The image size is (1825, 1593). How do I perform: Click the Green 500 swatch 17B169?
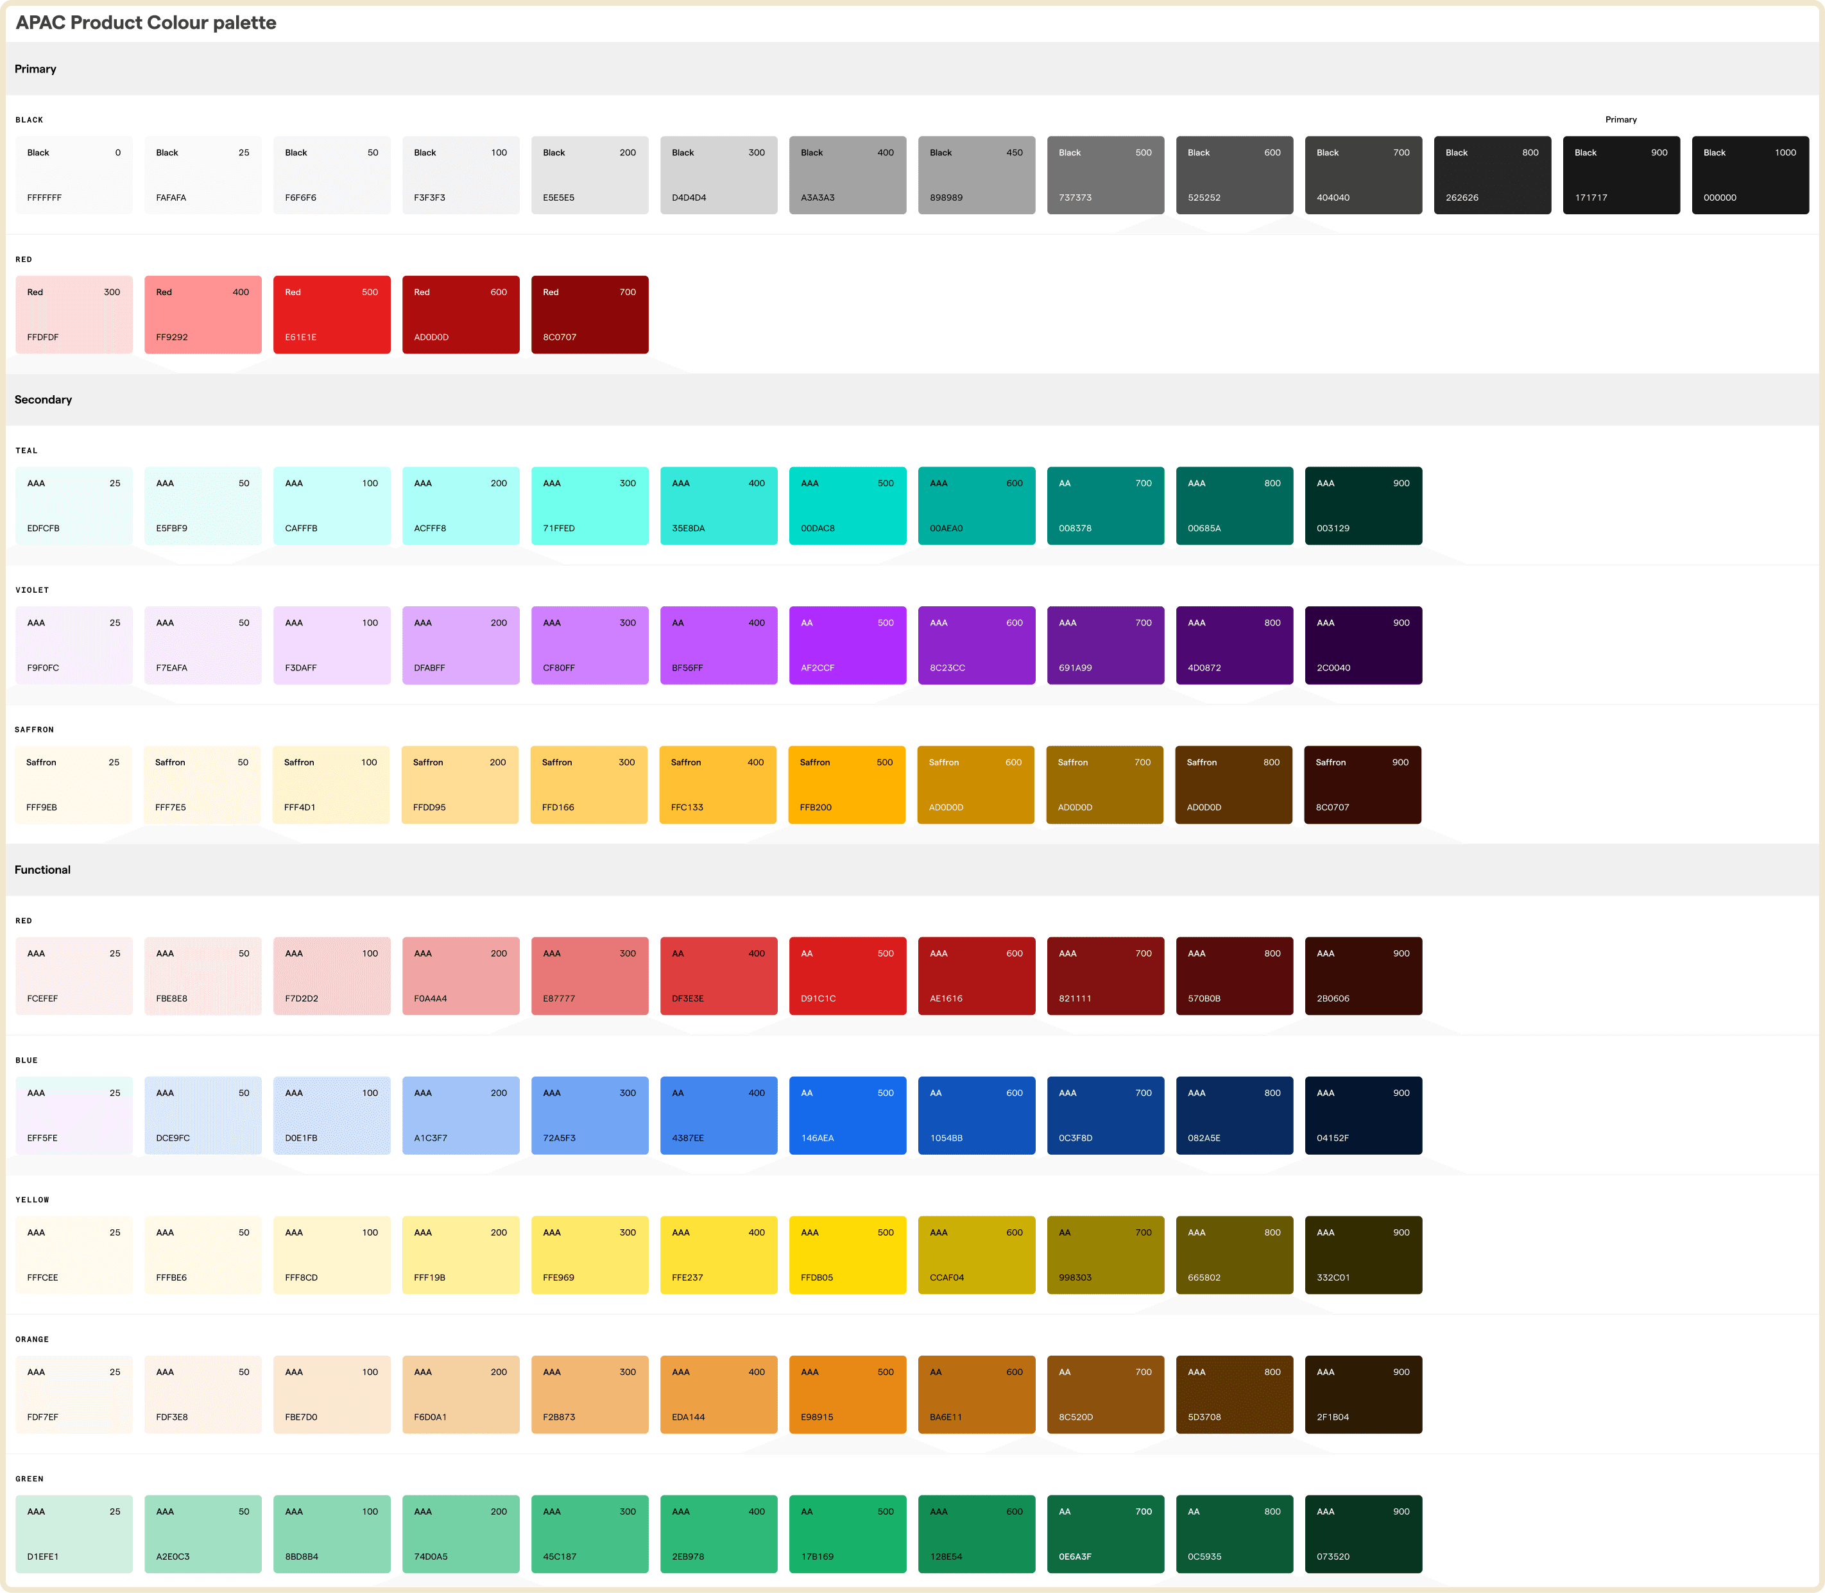point(847,1535)
